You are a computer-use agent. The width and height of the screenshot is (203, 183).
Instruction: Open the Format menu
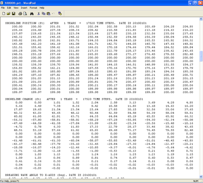[33, 8]
